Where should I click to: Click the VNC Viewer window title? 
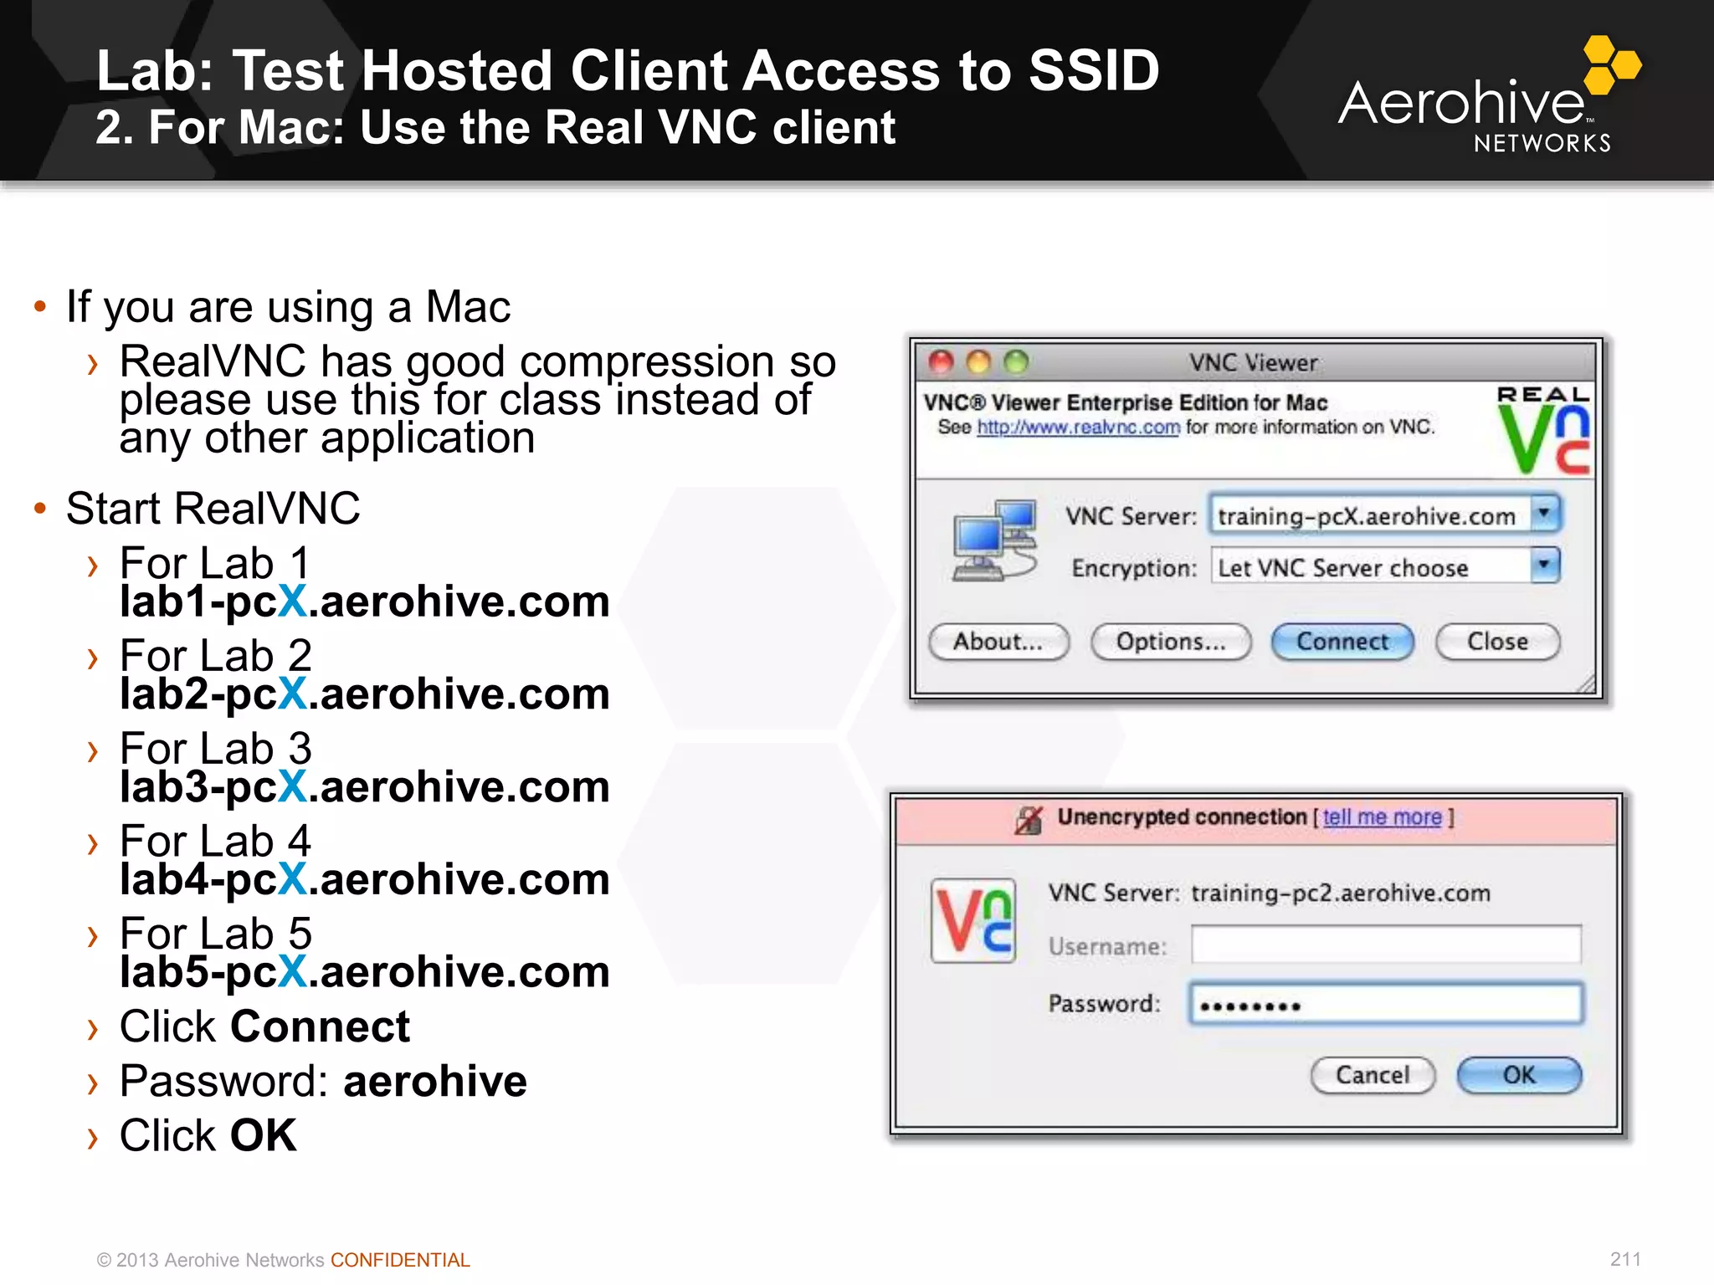1253,363
